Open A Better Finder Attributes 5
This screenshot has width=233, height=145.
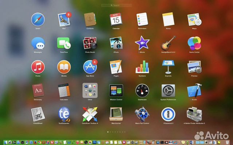click(194, 114)
